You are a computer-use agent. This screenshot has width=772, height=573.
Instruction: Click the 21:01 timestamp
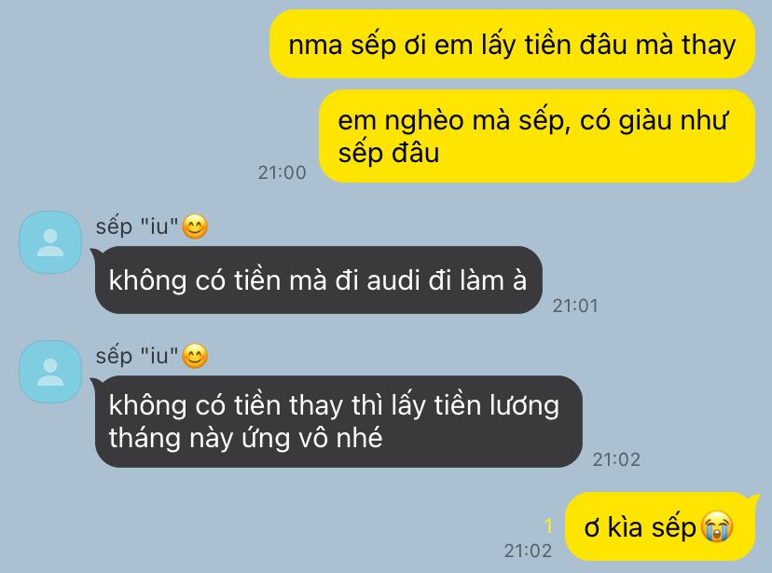pos(575,306)
